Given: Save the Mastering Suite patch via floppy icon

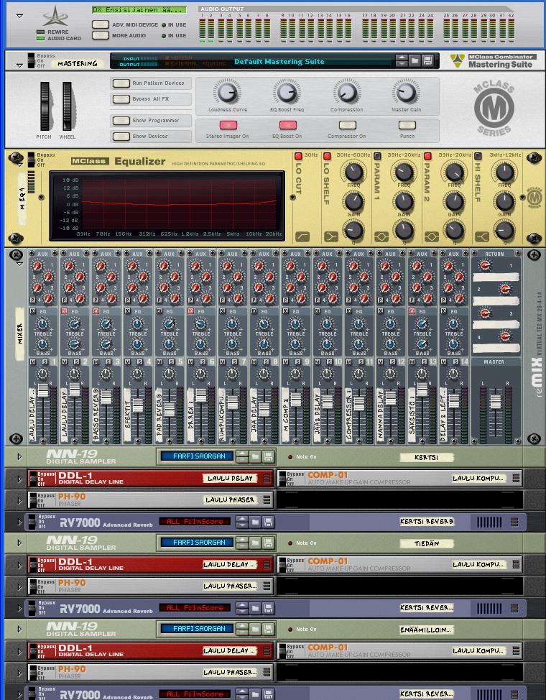Looking at the screenshot, I should pyautogui.click(x=427, y=61).
